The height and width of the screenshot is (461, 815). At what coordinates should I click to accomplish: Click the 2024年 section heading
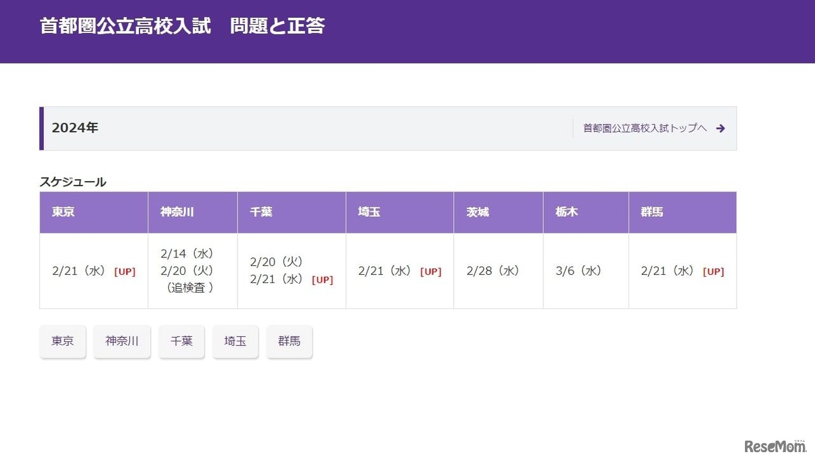coord(75,128)
